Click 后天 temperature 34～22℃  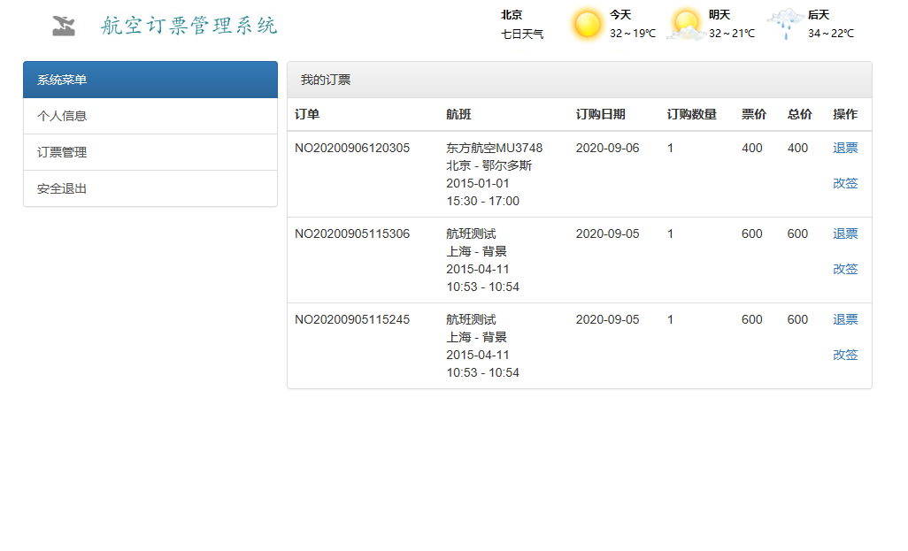[831, 34]
